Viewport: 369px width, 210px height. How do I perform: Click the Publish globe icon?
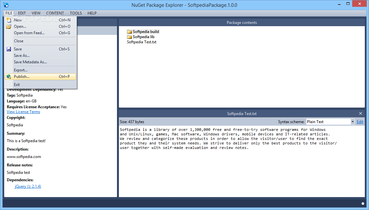coord(9,77)
